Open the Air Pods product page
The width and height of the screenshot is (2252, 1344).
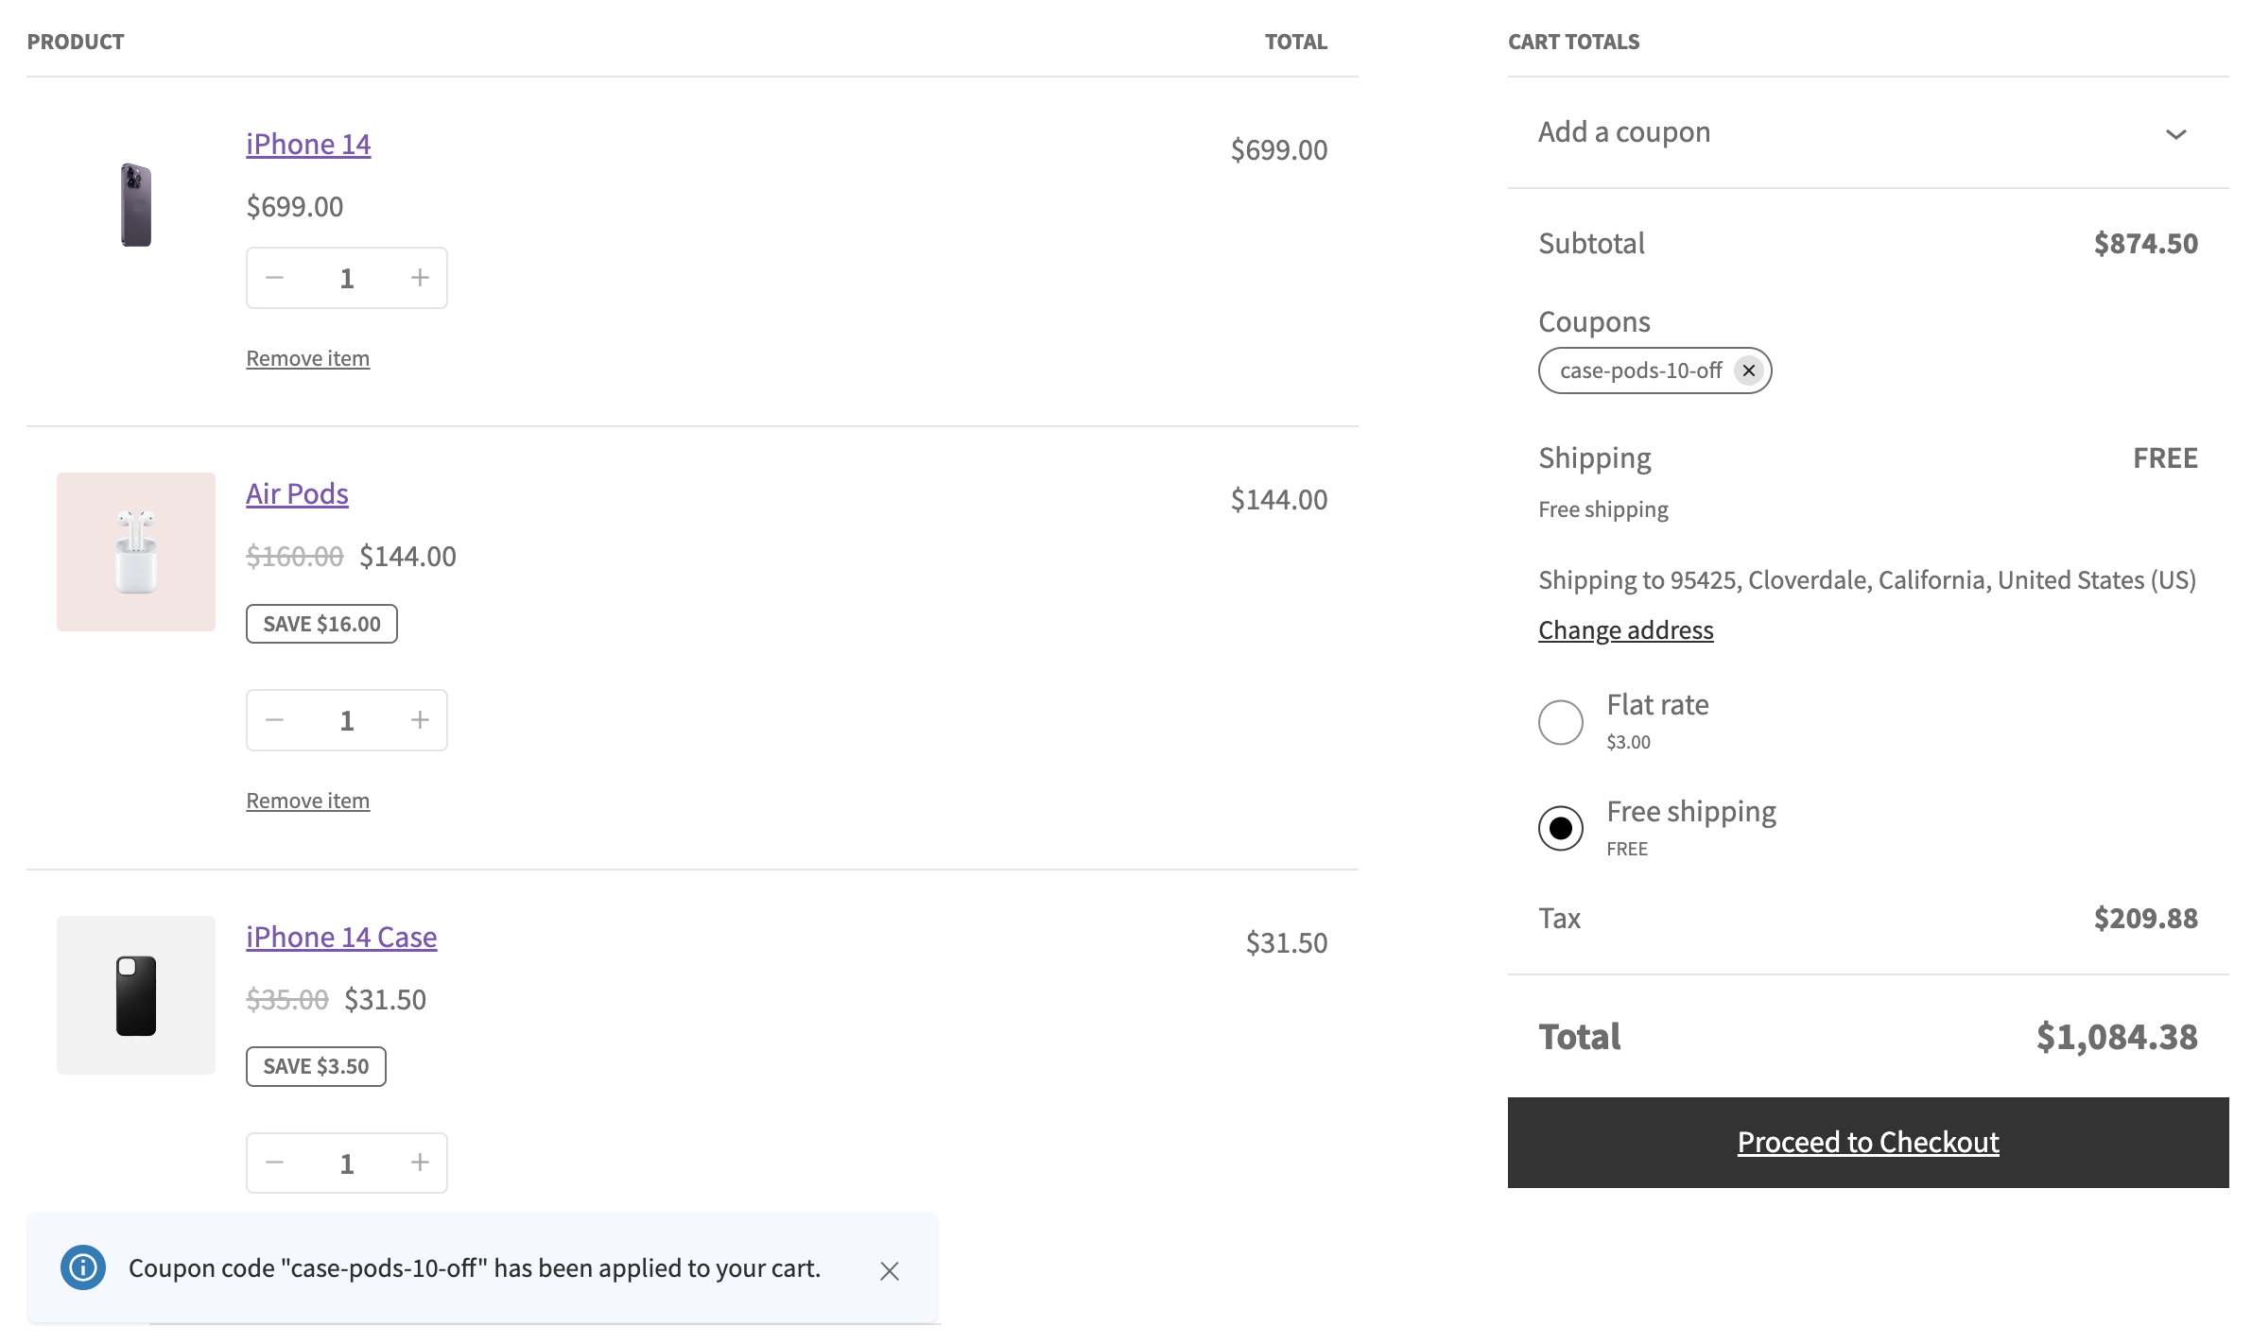pos(296,492)
